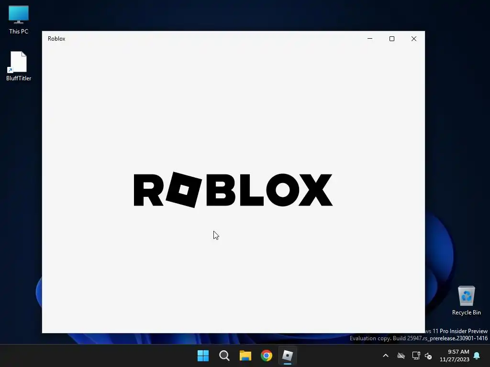
Task: Launch File Explorer from the taskbar
Action: [245, 356]
